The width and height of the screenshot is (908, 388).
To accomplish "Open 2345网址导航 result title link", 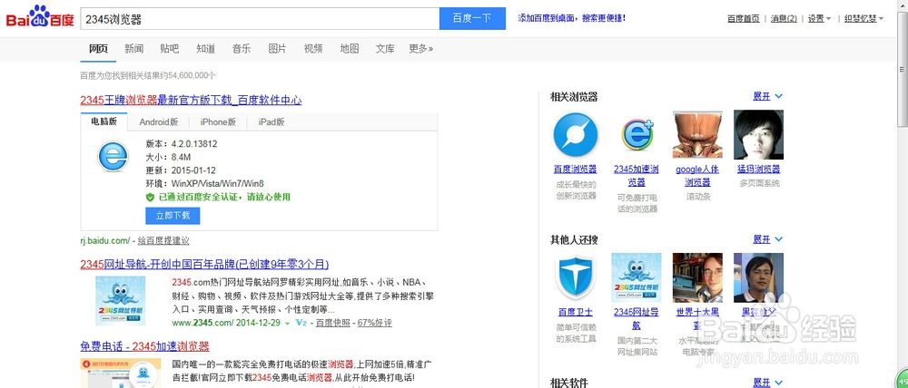I will click(204, 264).
